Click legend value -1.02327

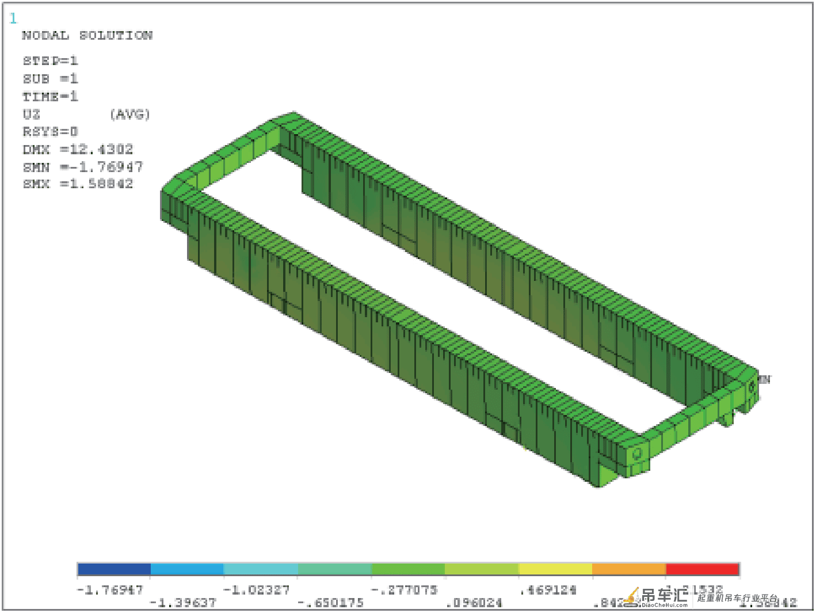[x=257, y=590]
